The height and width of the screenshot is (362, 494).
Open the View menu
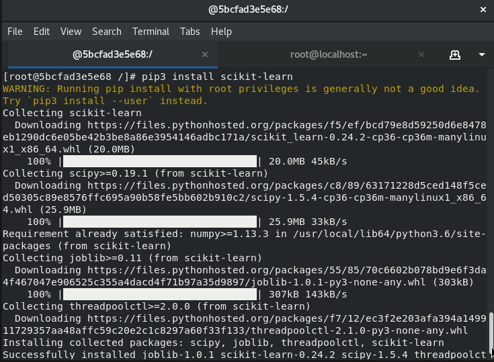click(71, 32)
